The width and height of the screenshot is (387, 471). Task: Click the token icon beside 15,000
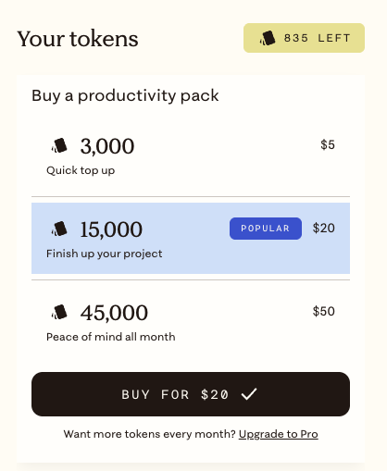[x=59, y=229]
